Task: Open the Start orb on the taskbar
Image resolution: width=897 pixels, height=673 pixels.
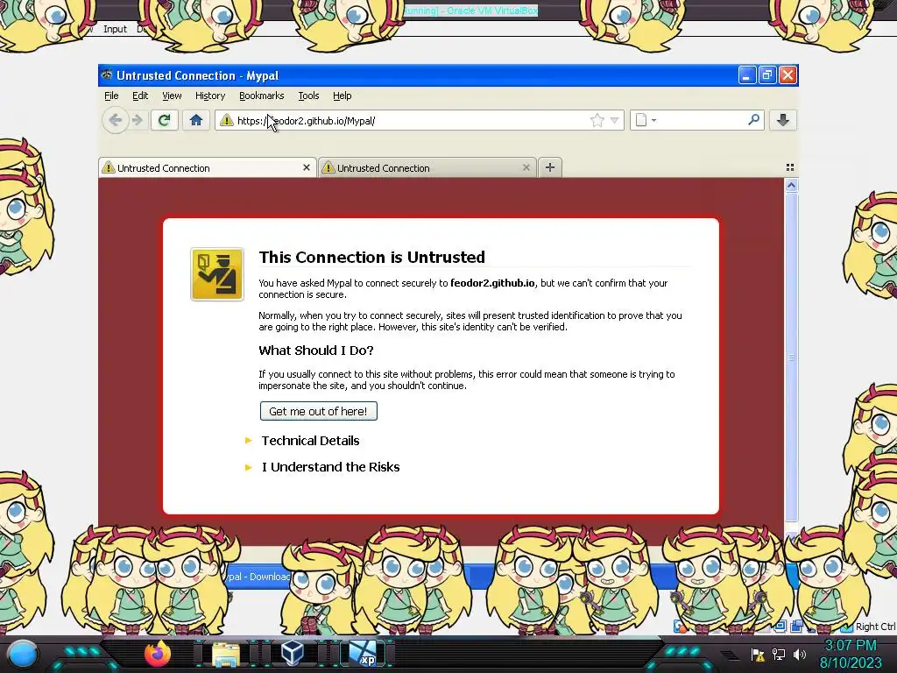Action: click(23, 654)
